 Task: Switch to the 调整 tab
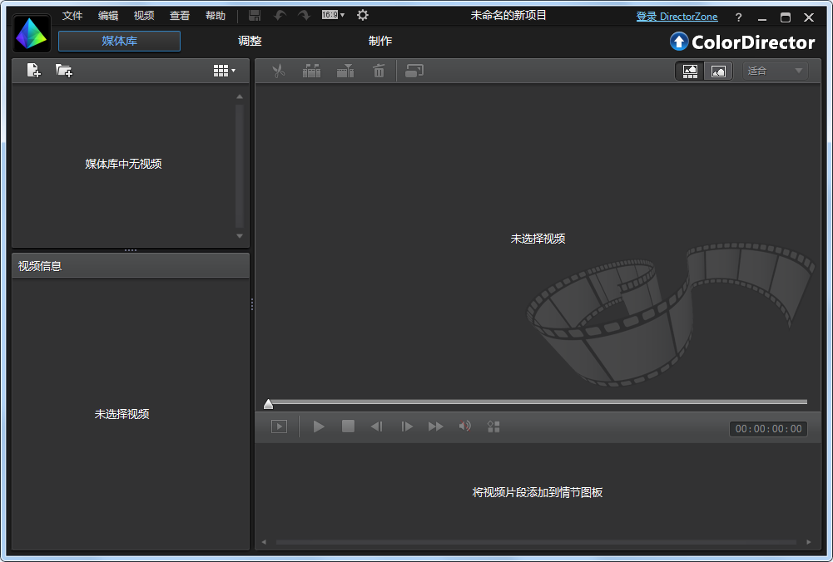249,40
